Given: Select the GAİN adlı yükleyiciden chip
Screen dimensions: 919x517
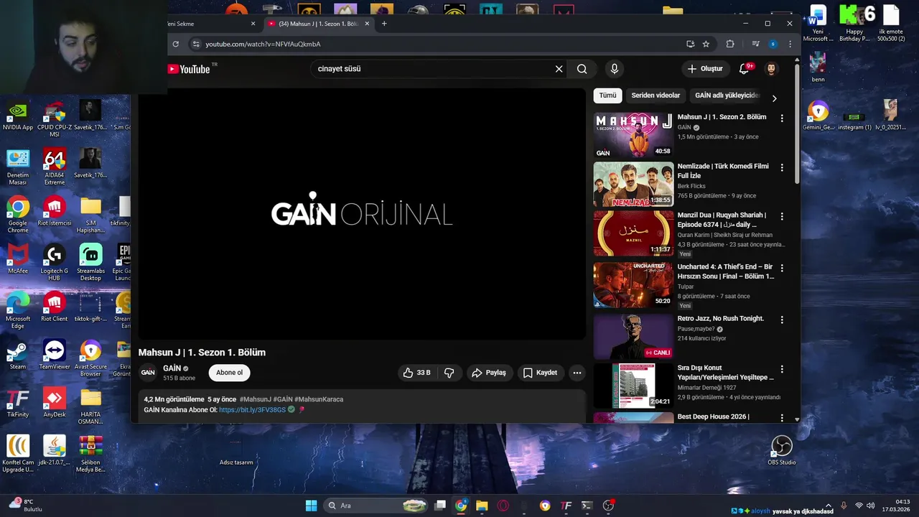Looking at the screenshot, I should point(727,96).
